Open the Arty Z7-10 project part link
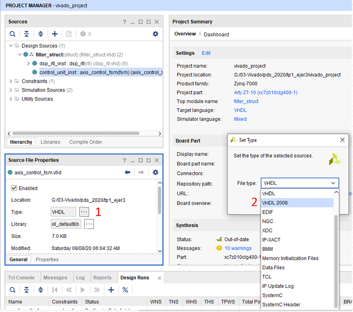This screenshot has height=312, width=353. click(x=266, y=93)
